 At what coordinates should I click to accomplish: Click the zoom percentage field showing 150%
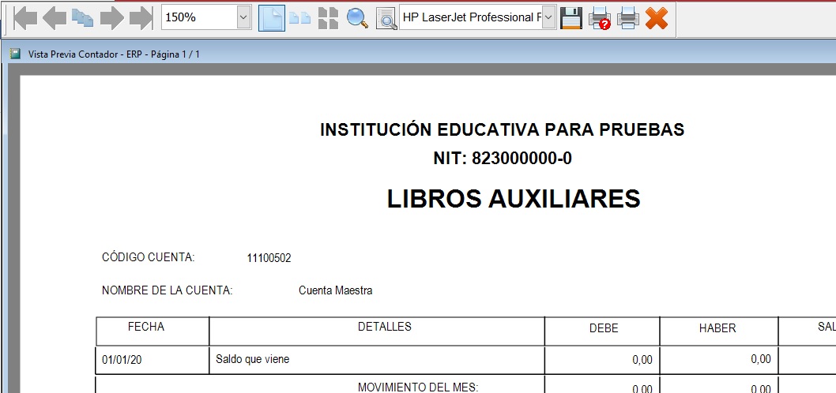pos(198,17)
